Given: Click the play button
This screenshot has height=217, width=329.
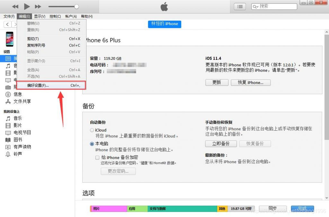Looking at the screenshot, I should [27, 7].
